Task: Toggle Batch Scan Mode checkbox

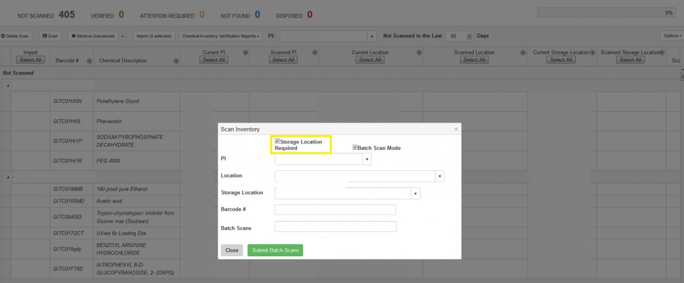Action: point(355,147)
